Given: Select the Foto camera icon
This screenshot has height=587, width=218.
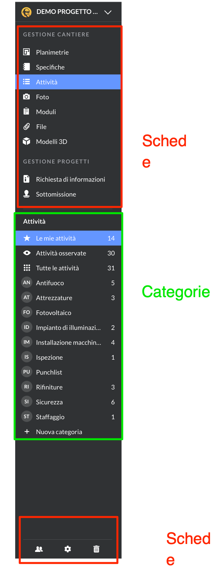Looking at the screenshot, I should coord(26,97).
